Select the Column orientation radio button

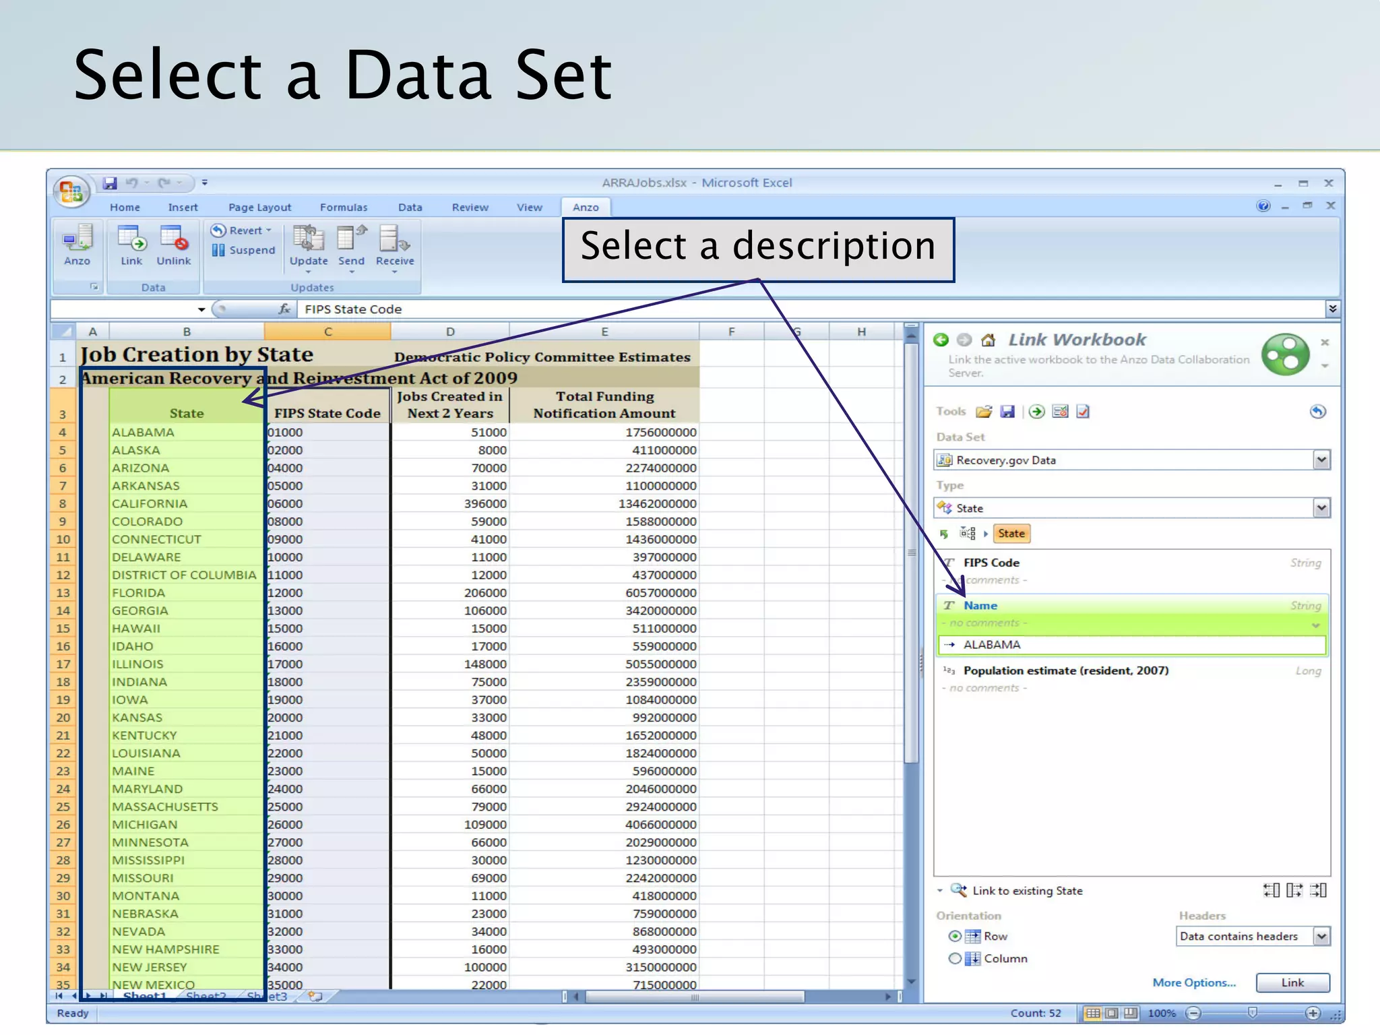[x=955, y=958]
